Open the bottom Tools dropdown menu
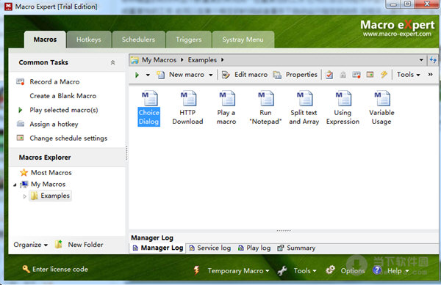The image size is (441, 285). point(305,270)
